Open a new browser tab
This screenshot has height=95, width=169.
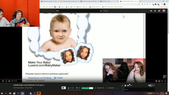coord(140,1)
